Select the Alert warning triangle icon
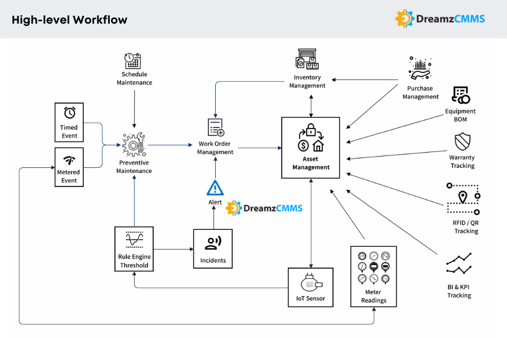The height and width of the screenshot is (338, 507). pos(215,188)
